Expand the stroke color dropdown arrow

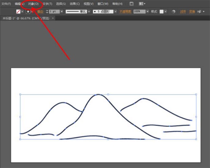[32, 12]
